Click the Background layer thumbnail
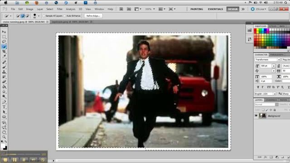Viewport: 290px width, 163px height. [x=263, y=116]
